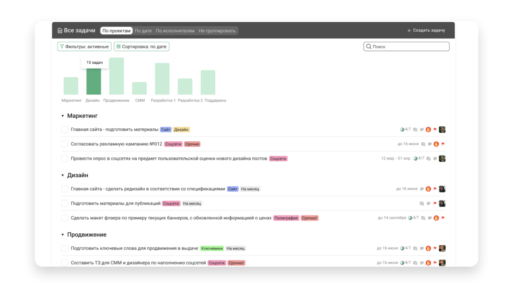The height and width of the screenshot is (288, 513).
Task: Click the red flag on 'Сделать макет флаера' row
Action: pos(443,218)
